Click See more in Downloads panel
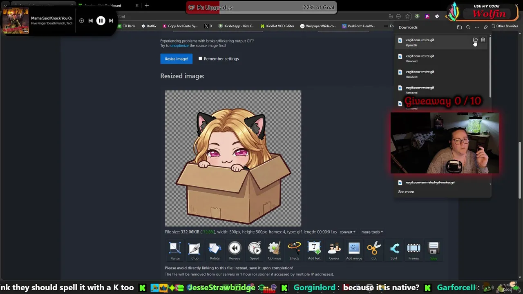This screenshot has height=294, width=523. pyautogui.click(x=406, y=192)
